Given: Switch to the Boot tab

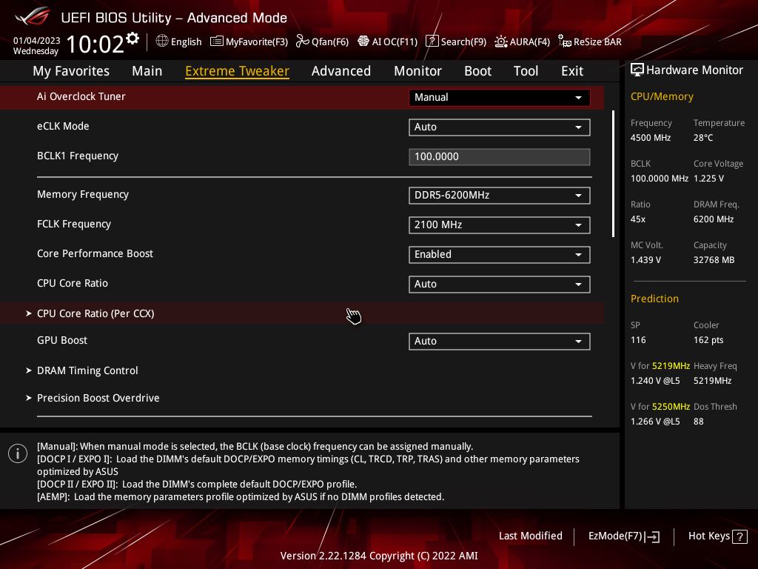Looking at the screenshot, I should point(477,71).
